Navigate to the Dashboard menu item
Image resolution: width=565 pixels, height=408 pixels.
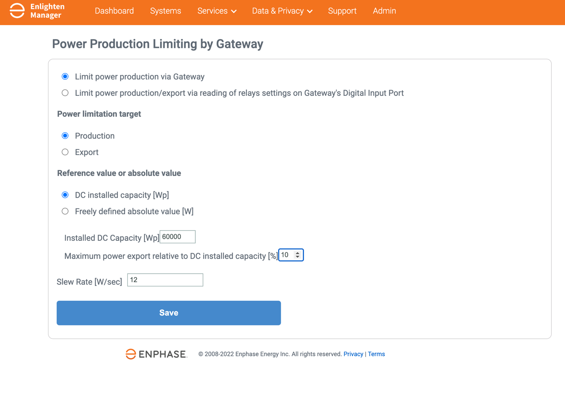click(x=114, y=11)
